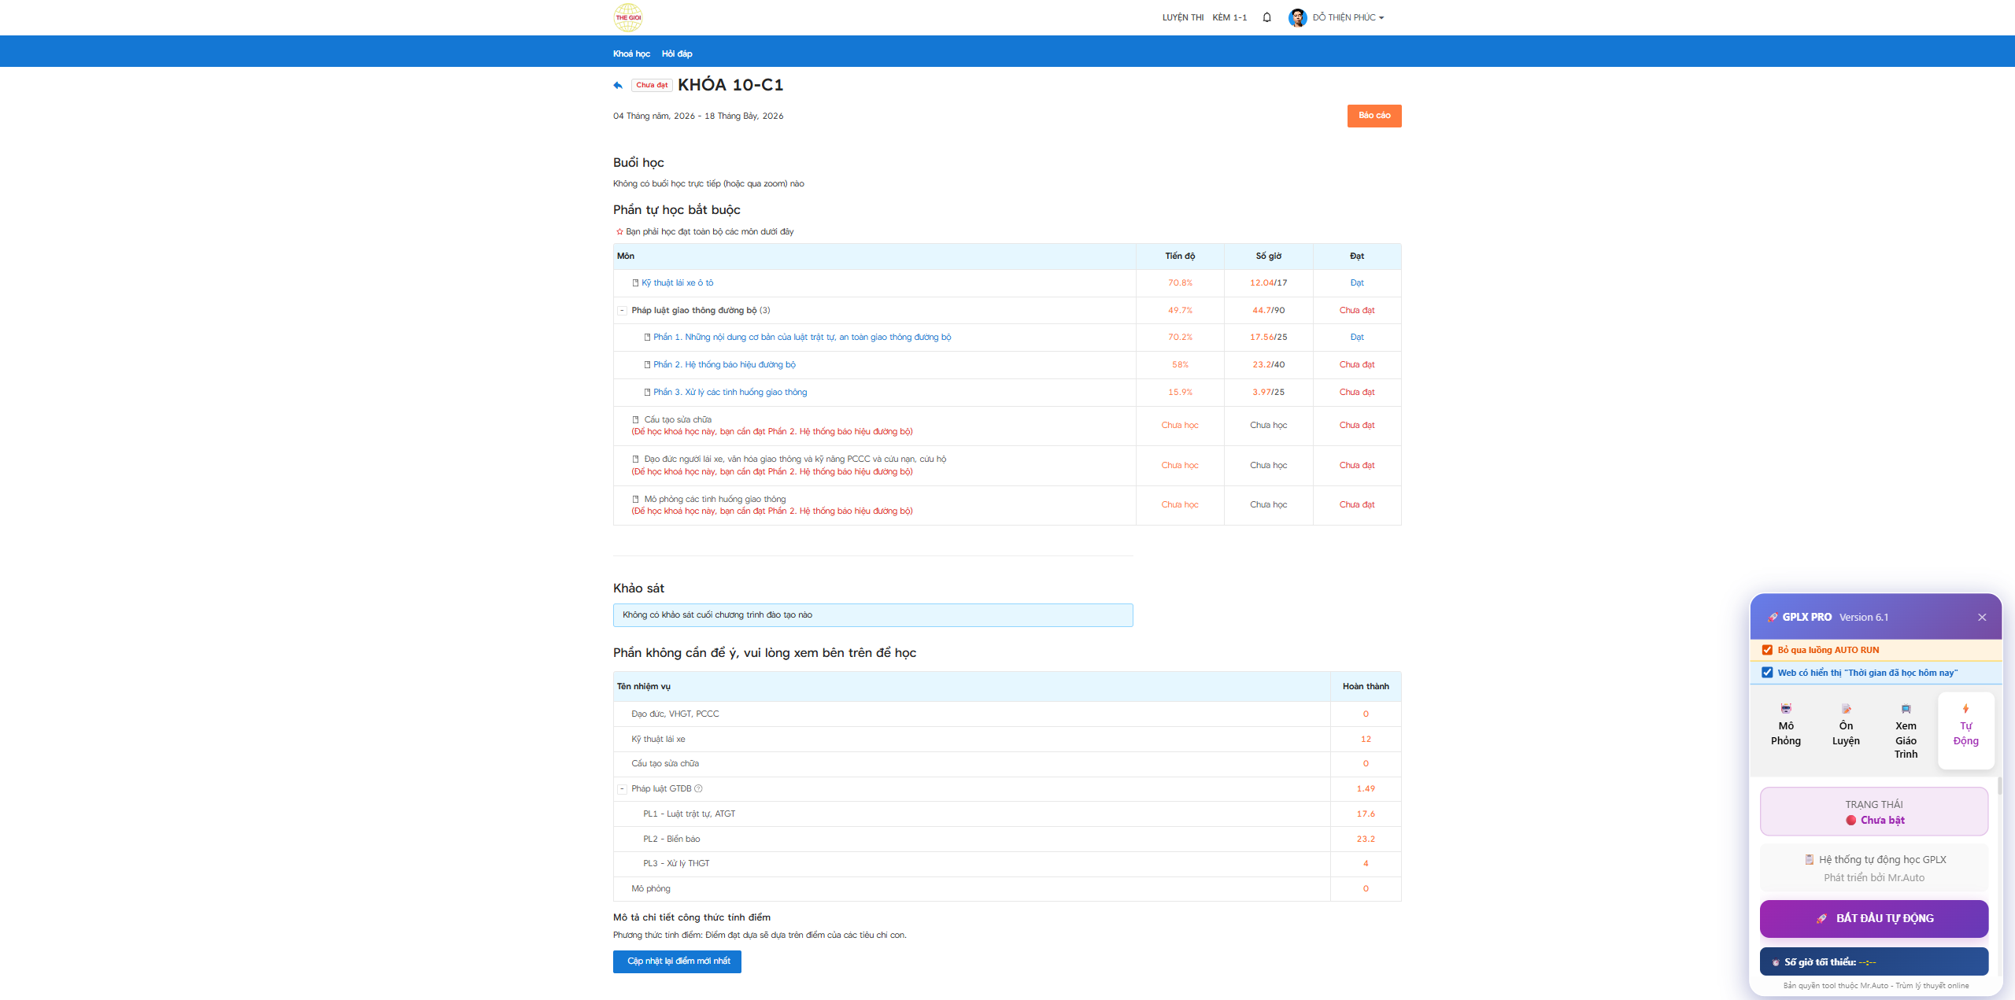Viewport: 2015px width, 1000px height.
Task: Select the PL1 - Luật trật tự, ATGT row
Action: point(1007,814)
